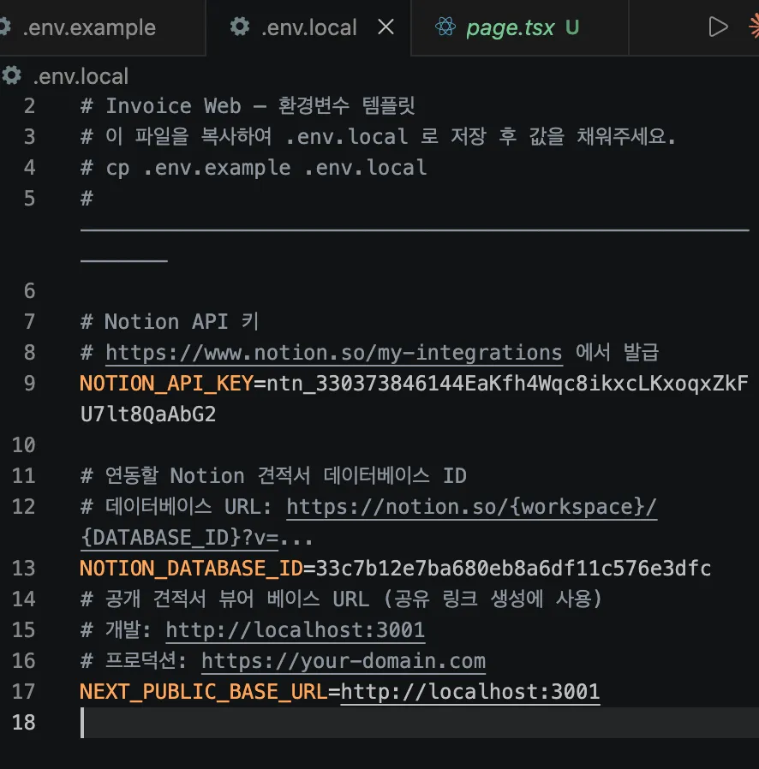Click the gear icon on the .env.local tab
Viewport: 759px width, 769px height.
pyautogui.click(x=239, y=27)
